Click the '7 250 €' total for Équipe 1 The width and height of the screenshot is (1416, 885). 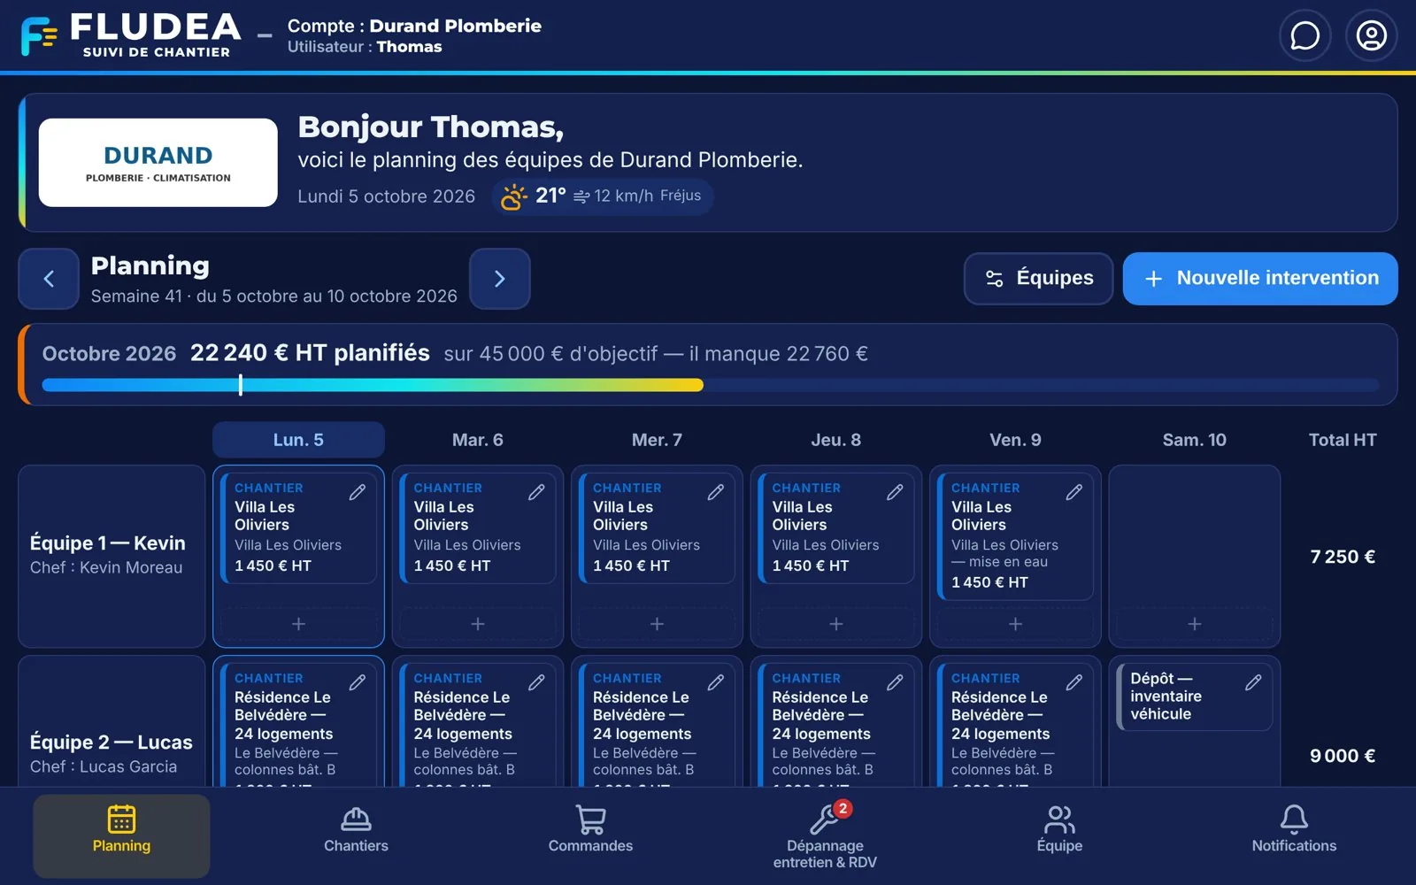pyautogui.click(x=1343, y=557)
